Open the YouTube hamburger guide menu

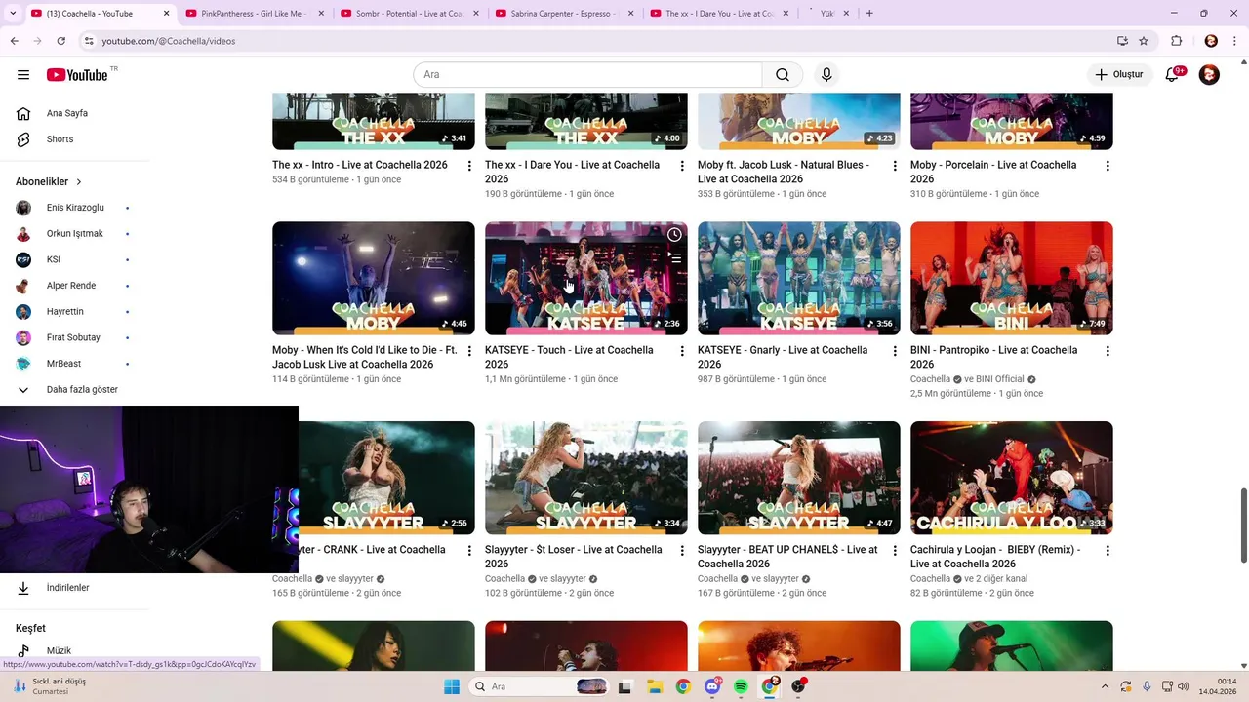pos(23,75)
